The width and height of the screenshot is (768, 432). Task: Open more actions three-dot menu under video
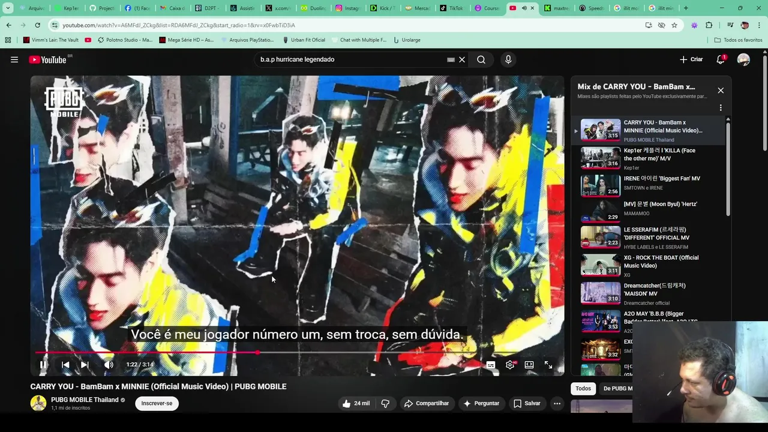[x=557, y=403]
